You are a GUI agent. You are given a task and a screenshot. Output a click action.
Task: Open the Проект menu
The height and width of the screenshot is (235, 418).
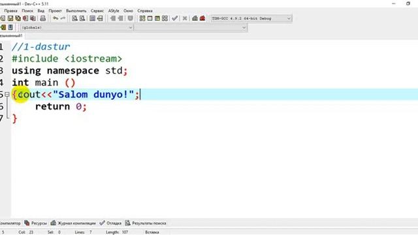[55, 11]
